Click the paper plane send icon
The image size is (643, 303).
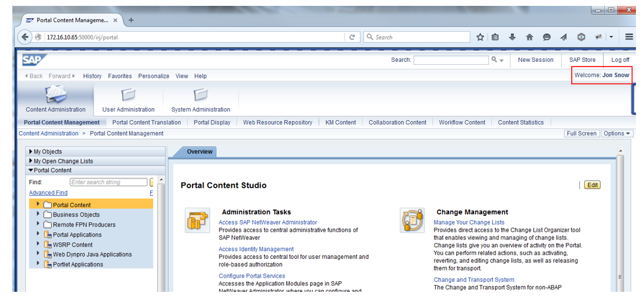[x=564, y=37]
